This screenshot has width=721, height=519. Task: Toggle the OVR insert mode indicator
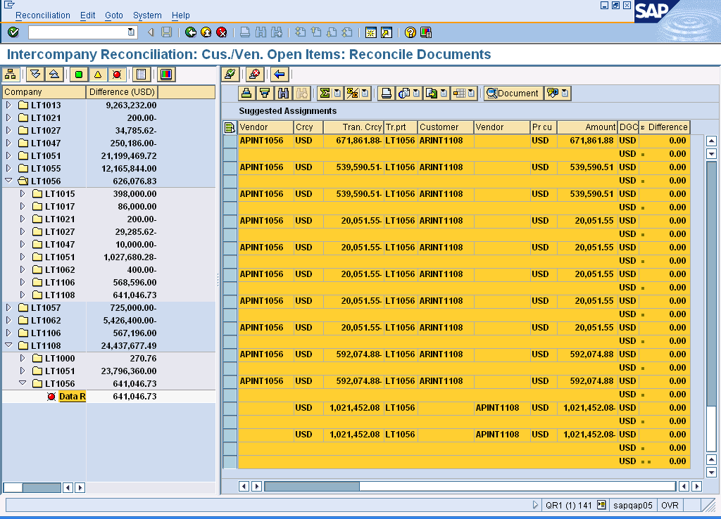pos(670,505)
